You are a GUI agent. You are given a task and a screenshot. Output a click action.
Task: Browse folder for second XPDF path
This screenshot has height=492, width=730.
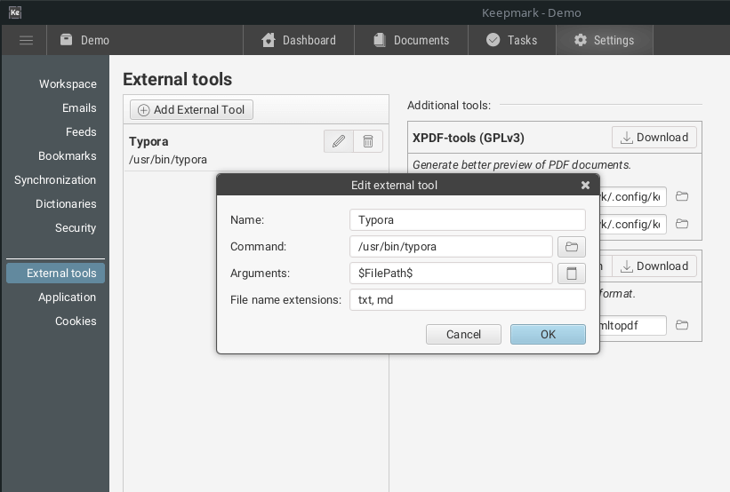point(682,224)
